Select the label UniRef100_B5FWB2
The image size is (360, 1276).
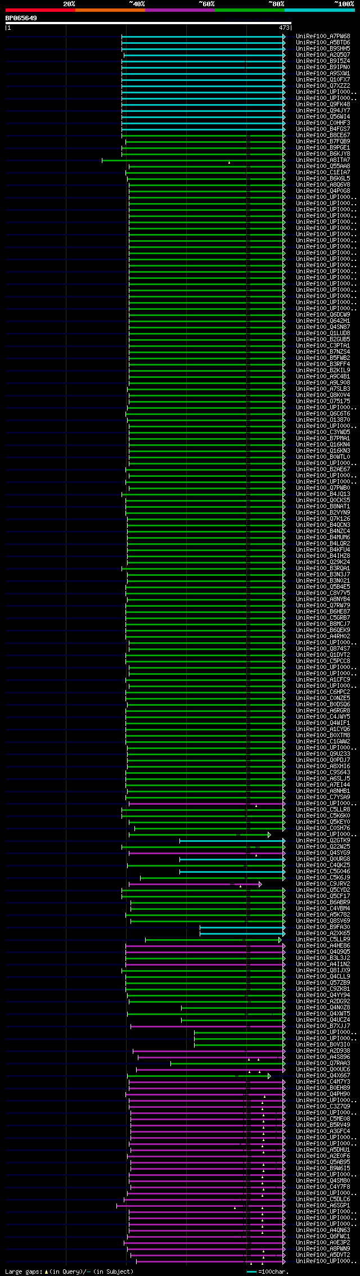323,358
